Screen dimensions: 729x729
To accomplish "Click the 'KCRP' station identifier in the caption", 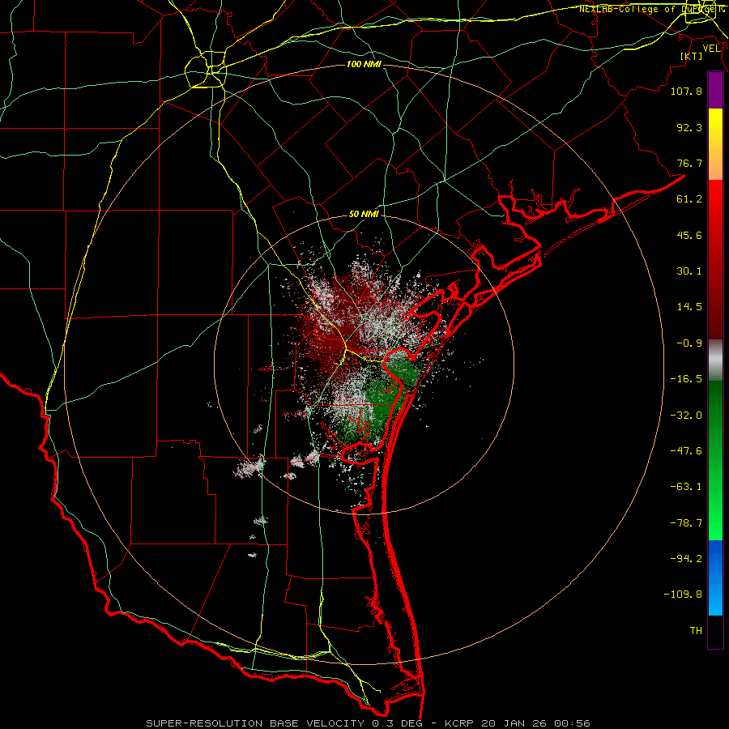I will coord(459,723).
